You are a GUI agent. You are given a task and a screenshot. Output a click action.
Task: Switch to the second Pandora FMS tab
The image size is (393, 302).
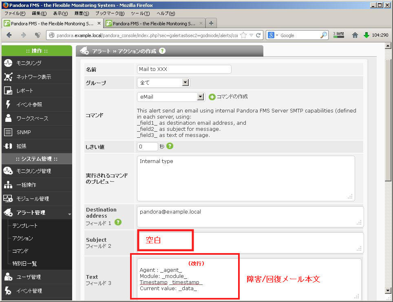(x=155, y=24)
